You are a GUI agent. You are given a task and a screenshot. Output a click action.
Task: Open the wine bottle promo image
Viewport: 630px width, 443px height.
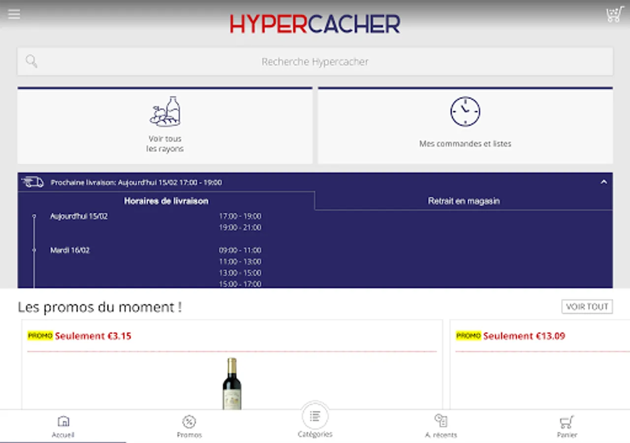[232, 383]
